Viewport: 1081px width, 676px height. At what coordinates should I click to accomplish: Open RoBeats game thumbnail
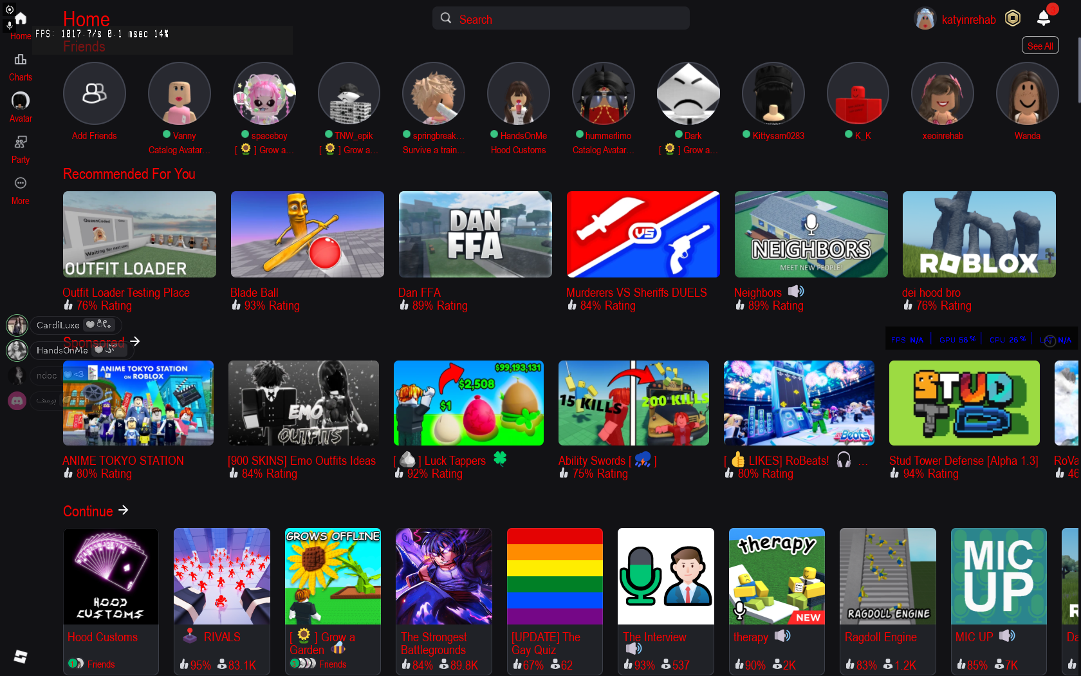pos(799,403)
